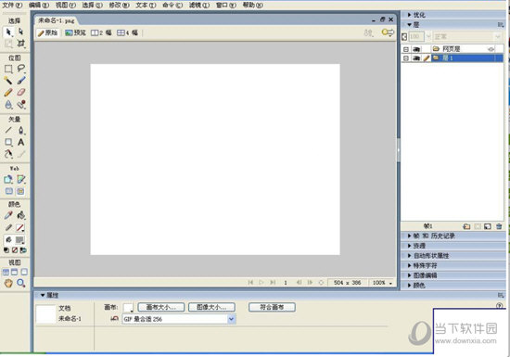The image size is (510, 357).
Task: Hide slices and hotspots in Web tools
Action: coord(8,191)
